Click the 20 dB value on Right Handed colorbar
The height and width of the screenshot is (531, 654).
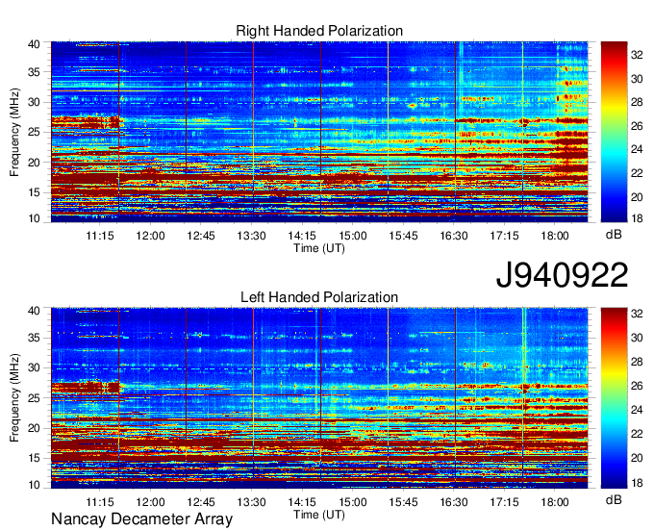click(637, 197)
